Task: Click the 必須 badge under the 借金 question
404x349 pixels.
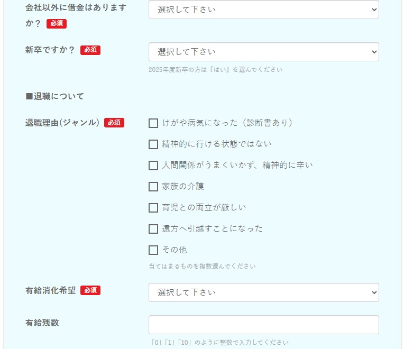Action: [57, 24]
